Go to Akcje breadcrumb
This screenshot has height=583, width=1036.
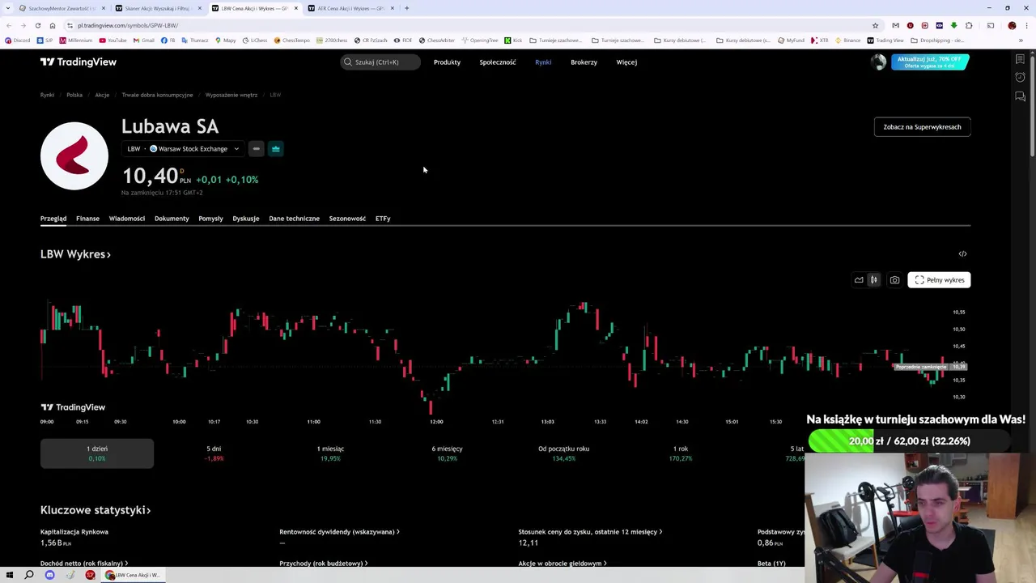[102, 95]
